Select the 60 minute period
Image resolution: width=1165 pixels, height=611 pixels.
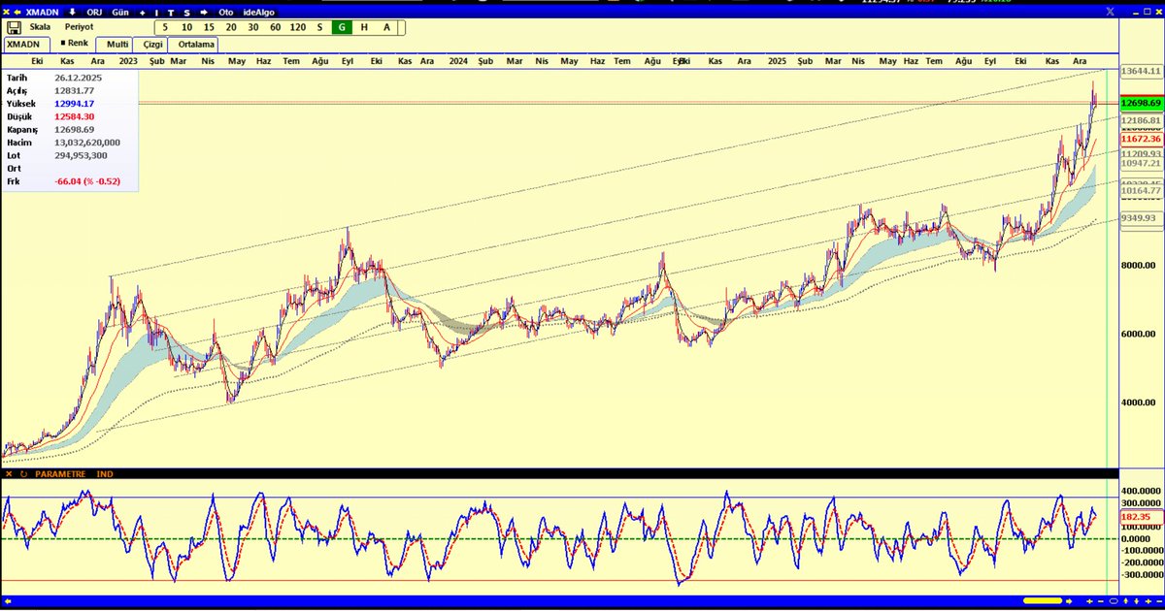point(276,27)
